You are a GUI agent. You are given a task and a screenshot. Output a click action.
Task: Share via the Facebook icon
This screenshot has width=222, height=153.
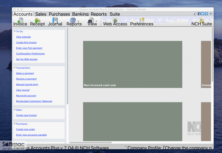coord(199,14)
